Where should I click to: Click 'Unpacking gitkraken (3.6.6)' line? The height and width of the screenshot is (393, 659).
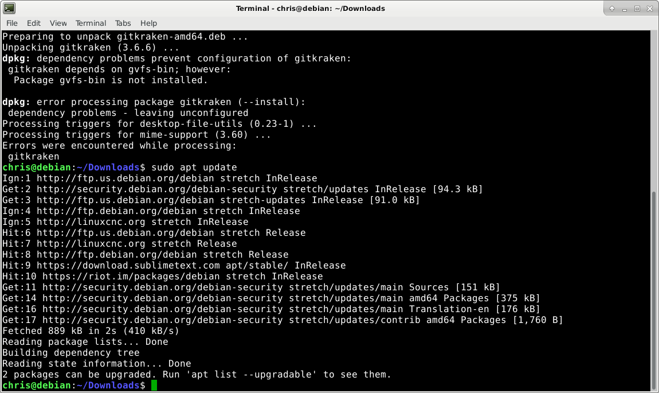click(x=91, y=48)
